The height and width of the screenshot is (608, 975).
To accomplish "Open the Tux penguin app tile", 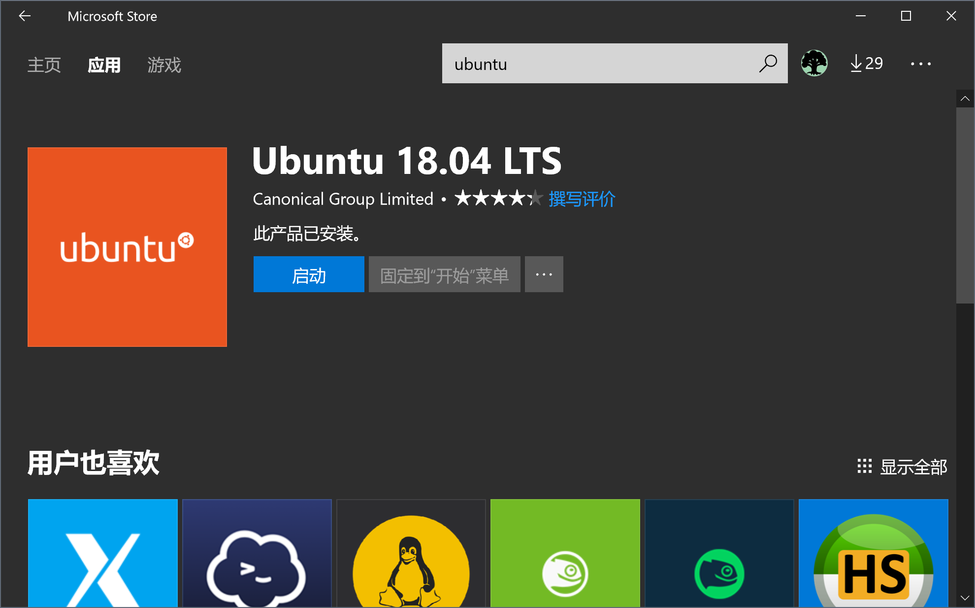I will click(411, 553).
